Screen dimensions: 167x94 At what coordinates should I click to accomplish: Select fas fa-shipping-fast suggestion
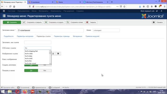37,51
